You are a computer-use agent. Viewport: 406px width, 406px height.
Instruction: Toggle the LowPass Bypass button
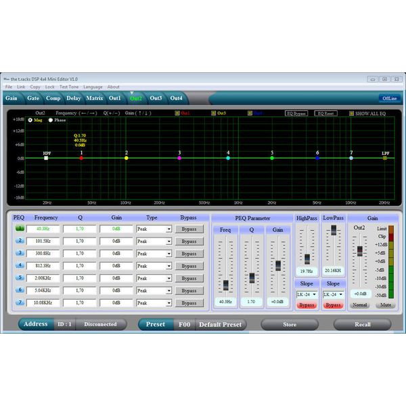tap(333, 305)
